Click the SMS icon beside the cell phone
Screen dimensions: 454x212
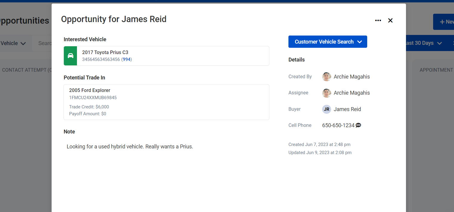pos(358,125)
